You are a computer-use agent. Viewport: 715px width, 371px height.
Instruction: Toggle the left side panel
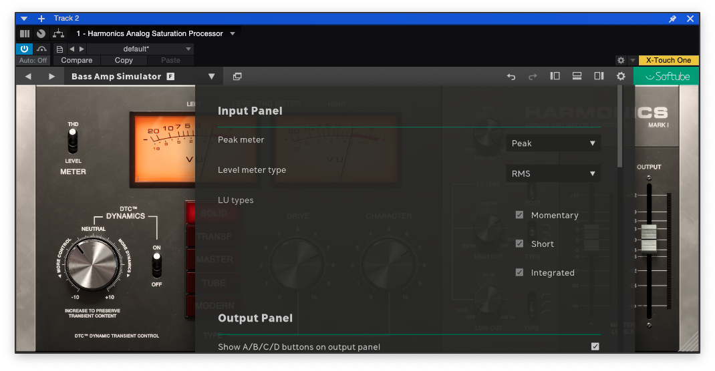point(555,76)
